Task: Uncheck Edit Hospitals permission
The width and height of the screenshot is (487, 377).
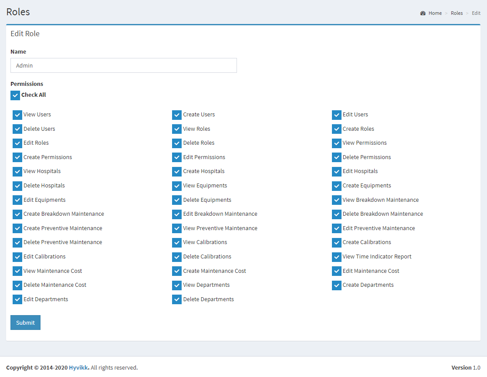Action: (337, 172)
